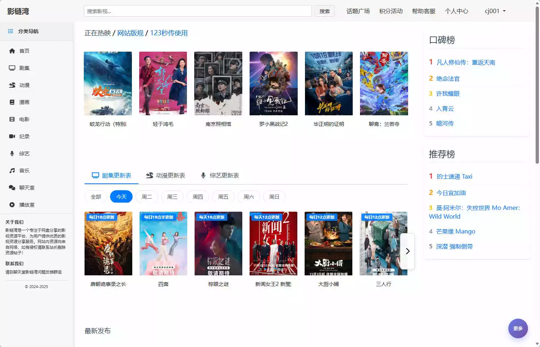Click the monitor icon beside 剧集
This screenshot has height=347, width=540.
click(x=12, y=68)
